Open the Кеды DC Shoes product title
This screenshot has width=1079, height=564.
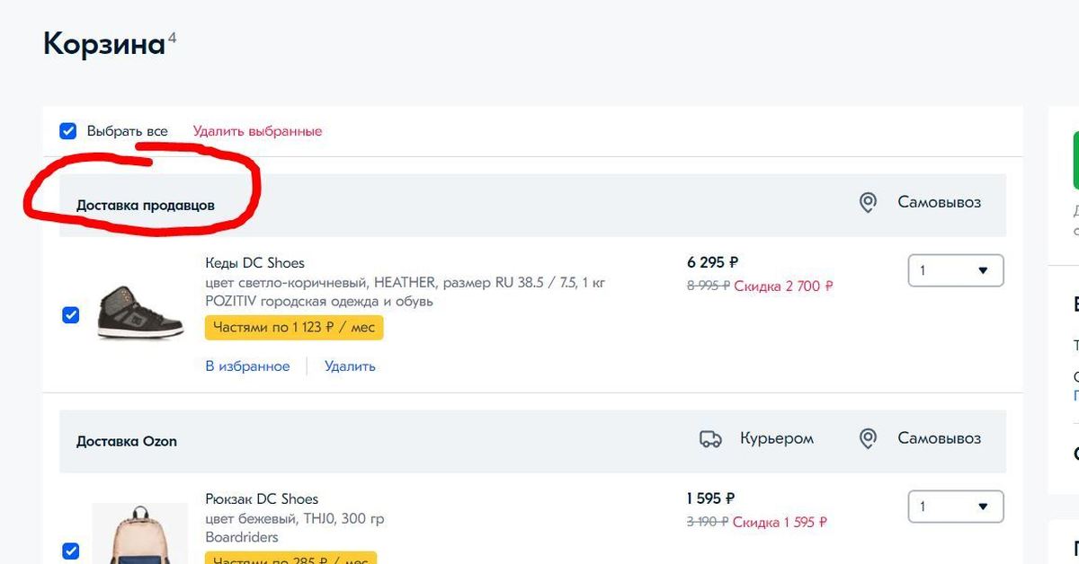click(254, 263)
